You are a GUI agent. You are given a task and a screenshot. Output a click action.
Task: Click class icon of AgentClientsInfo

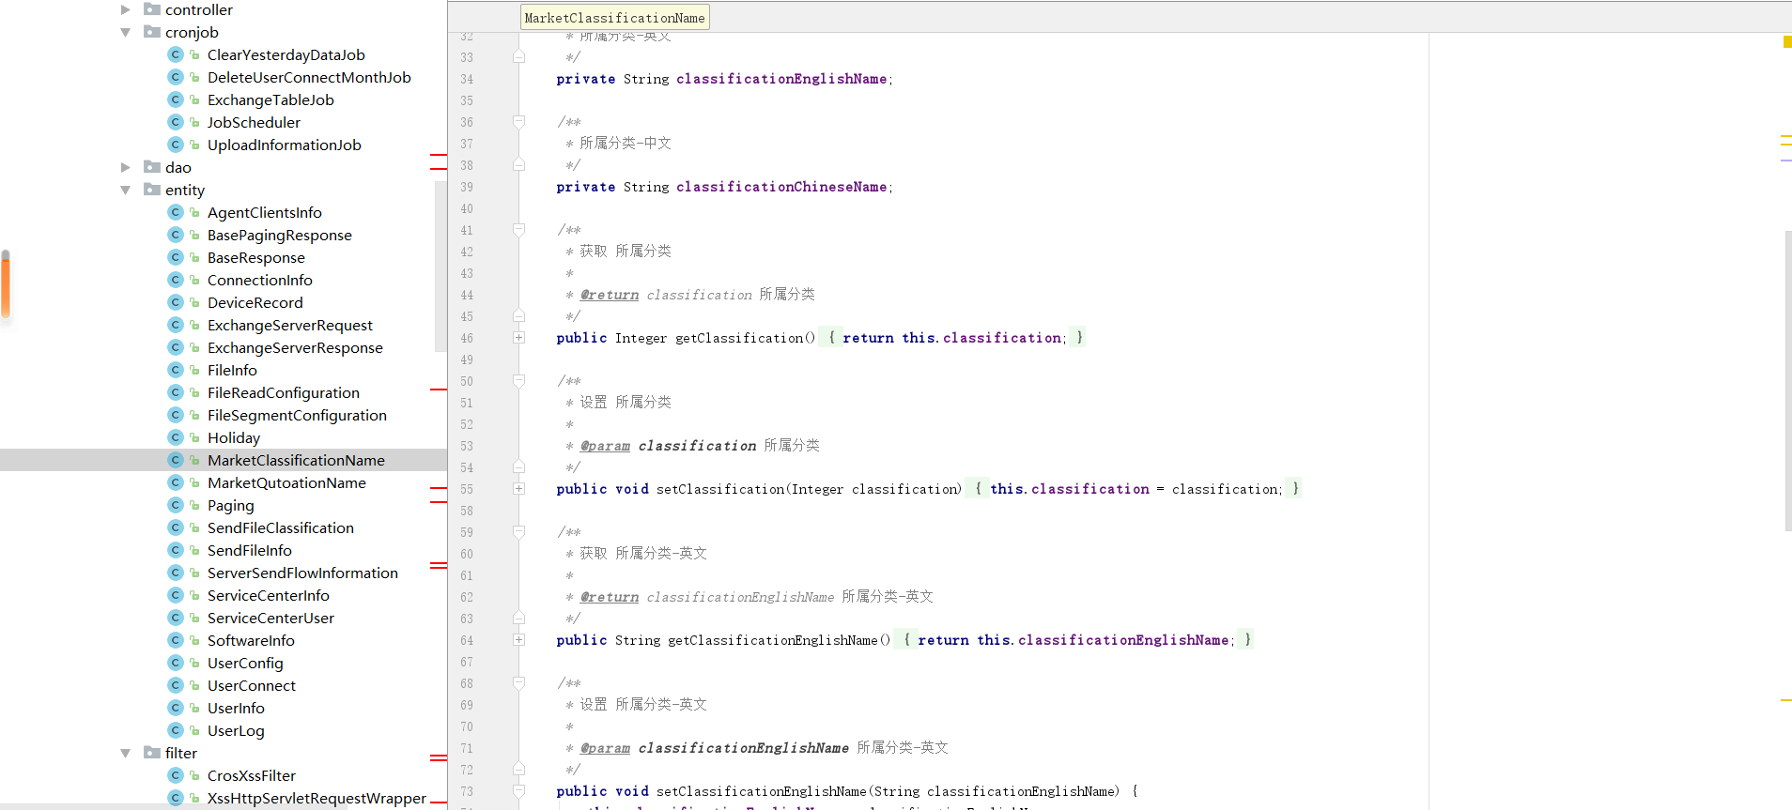coord(176,212)
